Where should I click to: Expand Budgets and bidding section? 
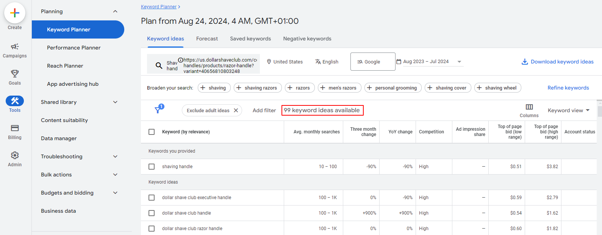(115, 193)
